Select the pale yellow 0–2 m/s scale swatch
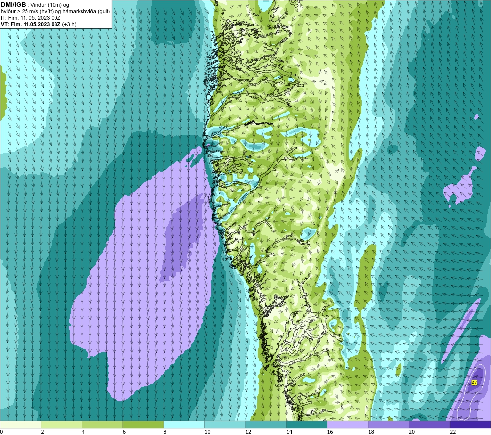Image resolution: width=491 pixels, height=435 pixels. tap(20, 424)
